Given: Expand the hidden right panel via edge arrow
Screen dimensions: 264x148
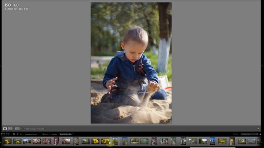Looking at the screenshot, I should tap(263, 66).
